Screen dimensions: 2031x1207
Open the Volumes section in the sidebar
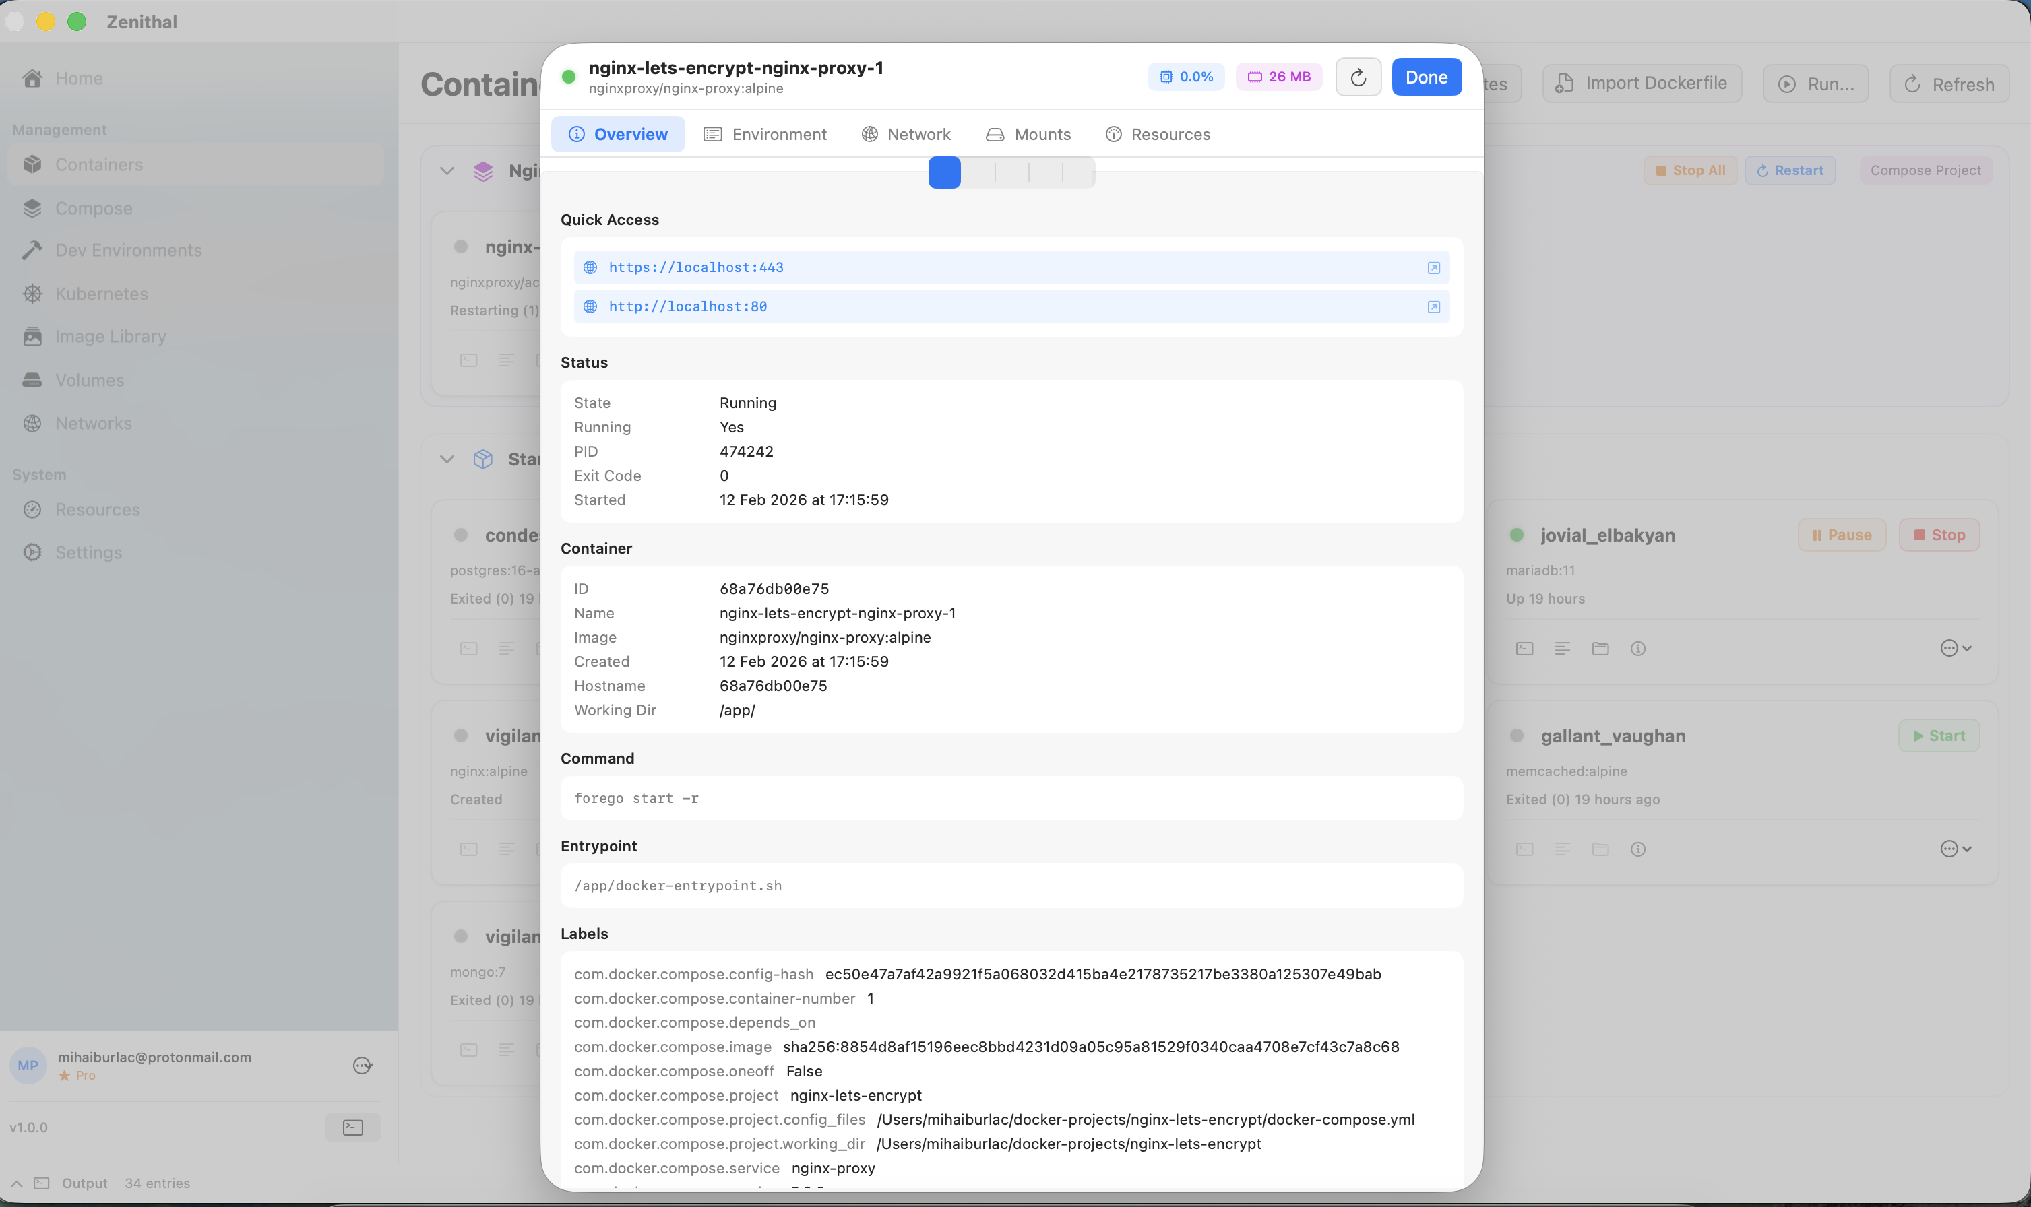[90, 379]
